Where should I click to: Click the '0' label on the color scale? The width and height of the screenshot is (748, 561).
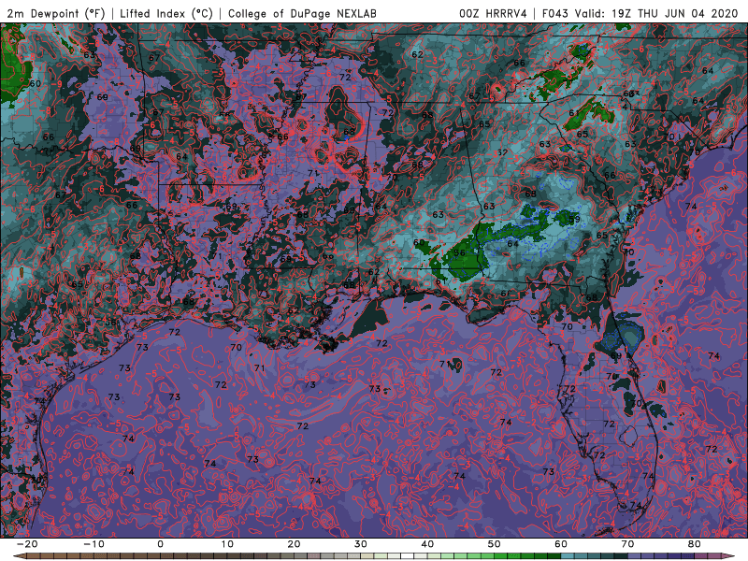coord(160,544)
